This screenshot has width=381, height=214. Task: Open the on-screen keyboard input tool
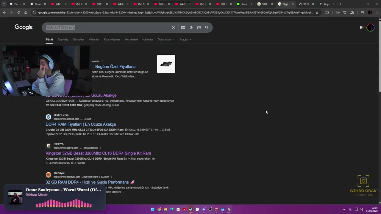pyautogui.click(x=183, y=28)
